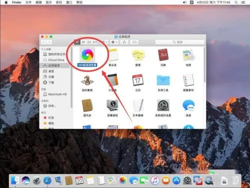Open the arrange-by dropdown in Finder toolbar
Screen dimensions: 250x188
tap(104, 42)
